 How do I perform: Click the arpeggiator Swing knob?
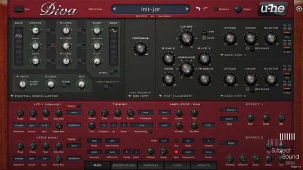pos(163,151)
